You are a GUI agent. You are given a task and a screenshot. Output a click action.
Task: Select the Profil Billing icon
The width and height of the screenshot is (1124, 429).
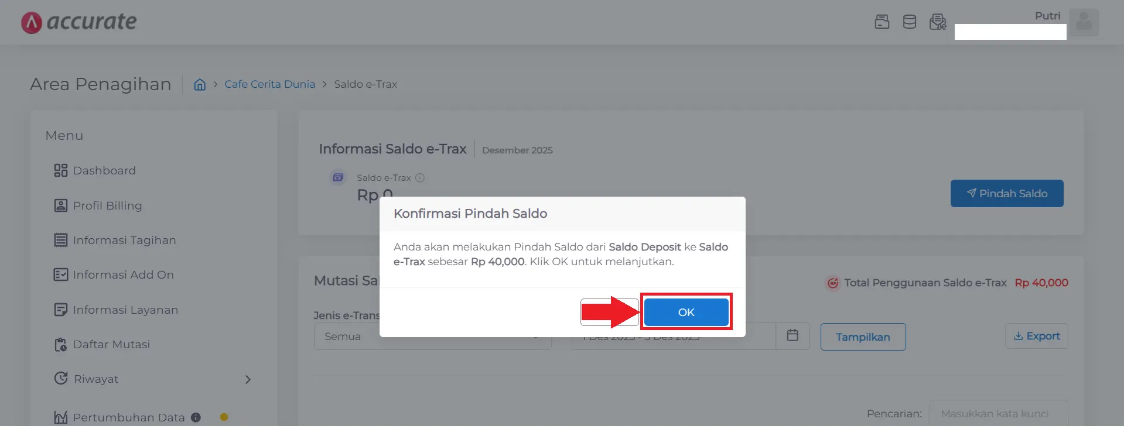coord(61,205)
